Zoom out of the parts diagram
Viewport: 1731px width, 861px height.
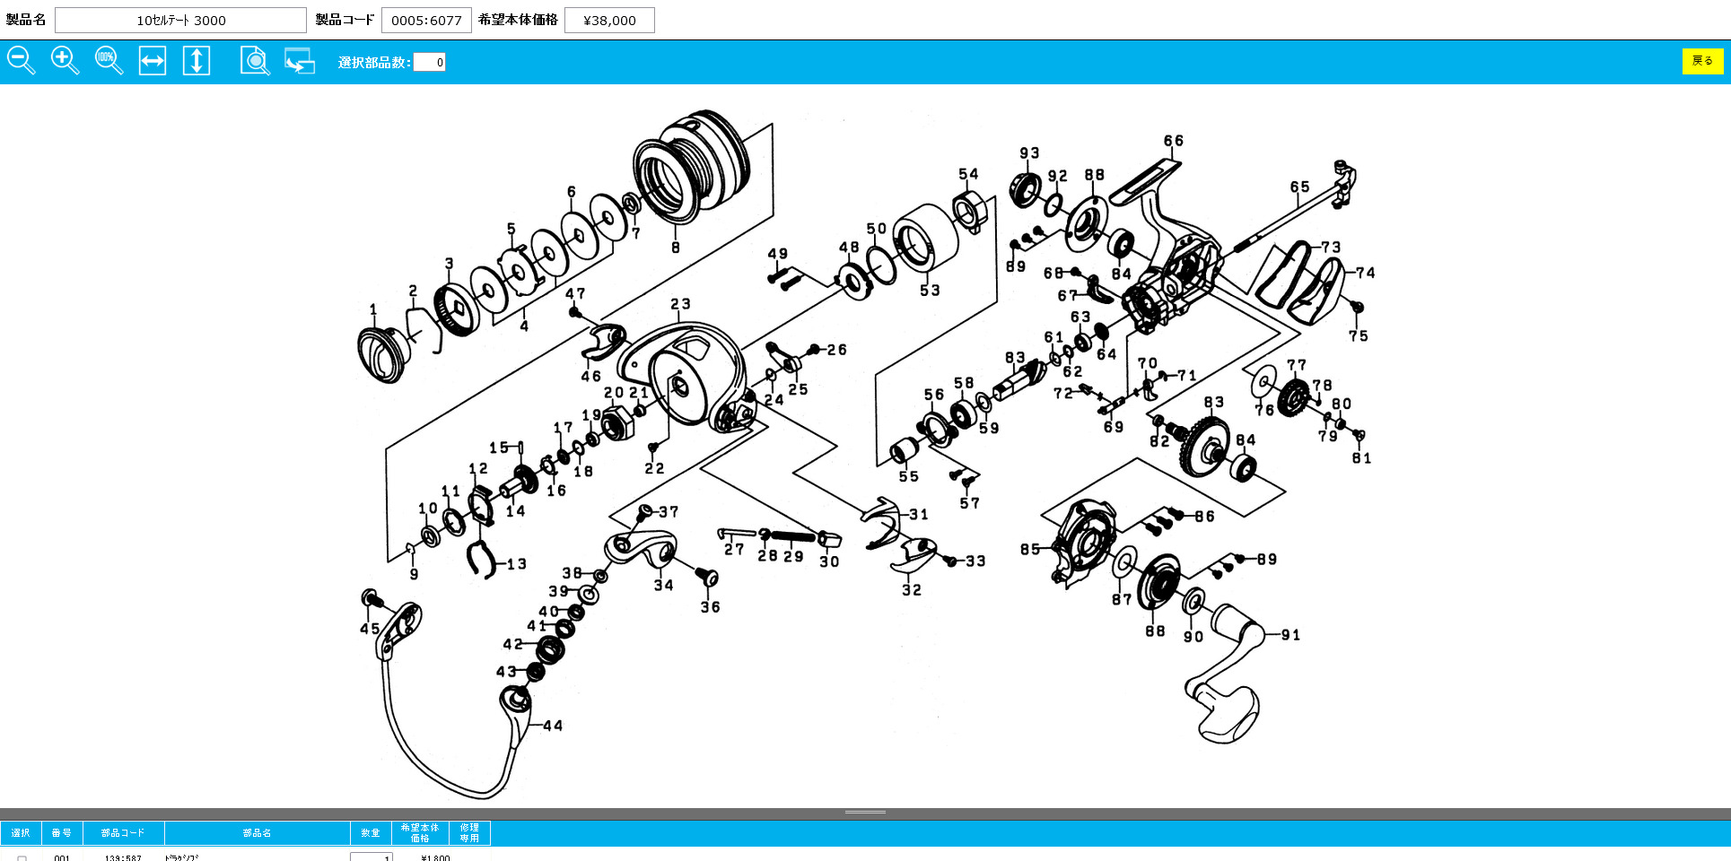tap(21, 61)
